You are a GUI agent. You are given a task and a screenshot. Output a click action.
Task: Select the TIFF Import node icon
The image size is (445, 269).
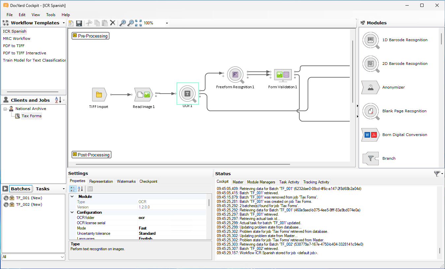[99, 95]
